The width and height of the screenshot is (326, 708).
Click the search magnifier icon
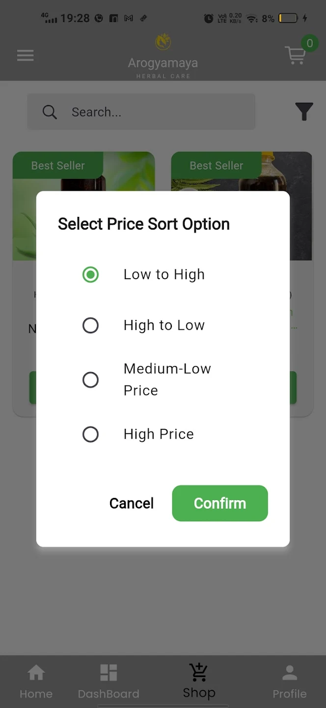tap(50, 112)
